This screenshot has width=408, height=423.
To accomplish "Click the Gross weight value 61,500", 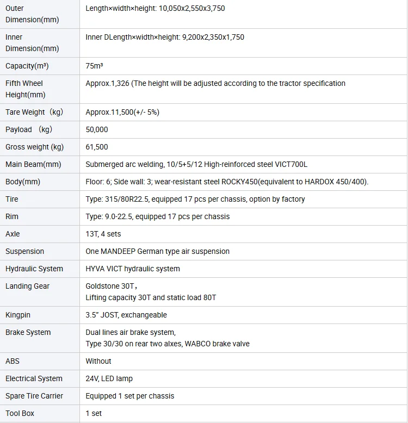I will click(x=97, y=147).
